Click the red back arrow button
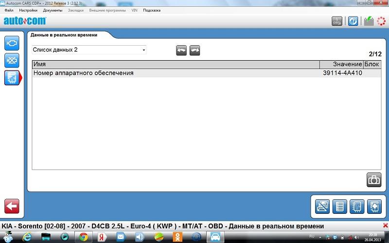Screen dimensions: 389x243 (12, 206)
